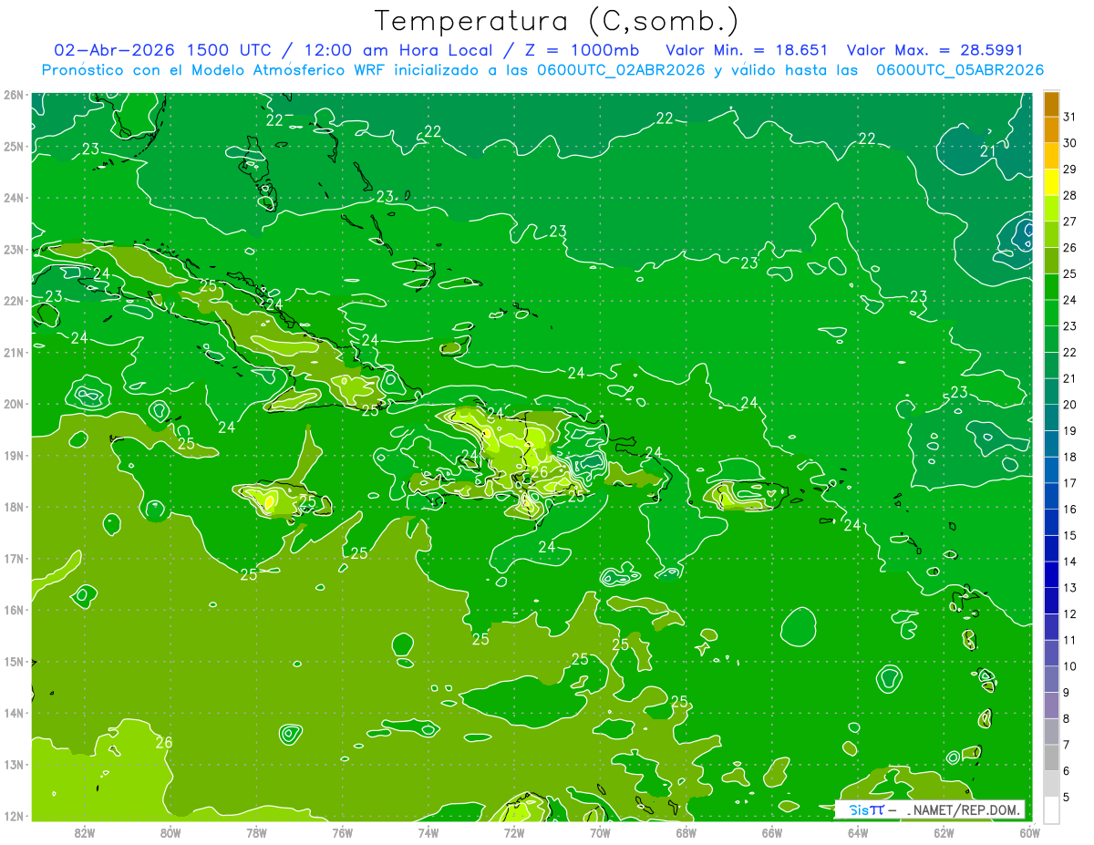
Task: Click the yellow 28 degree legend swatch
Action: click(x=1051, y=183)
